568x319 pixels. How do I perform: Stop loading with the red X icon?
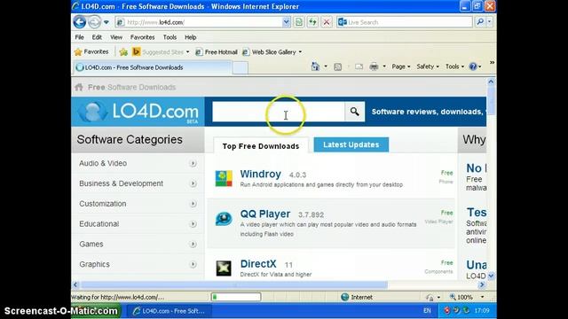pos(327,22)
